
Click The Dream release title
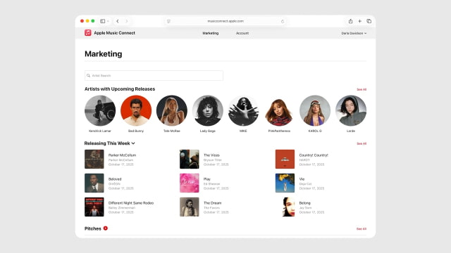[213, 203]
